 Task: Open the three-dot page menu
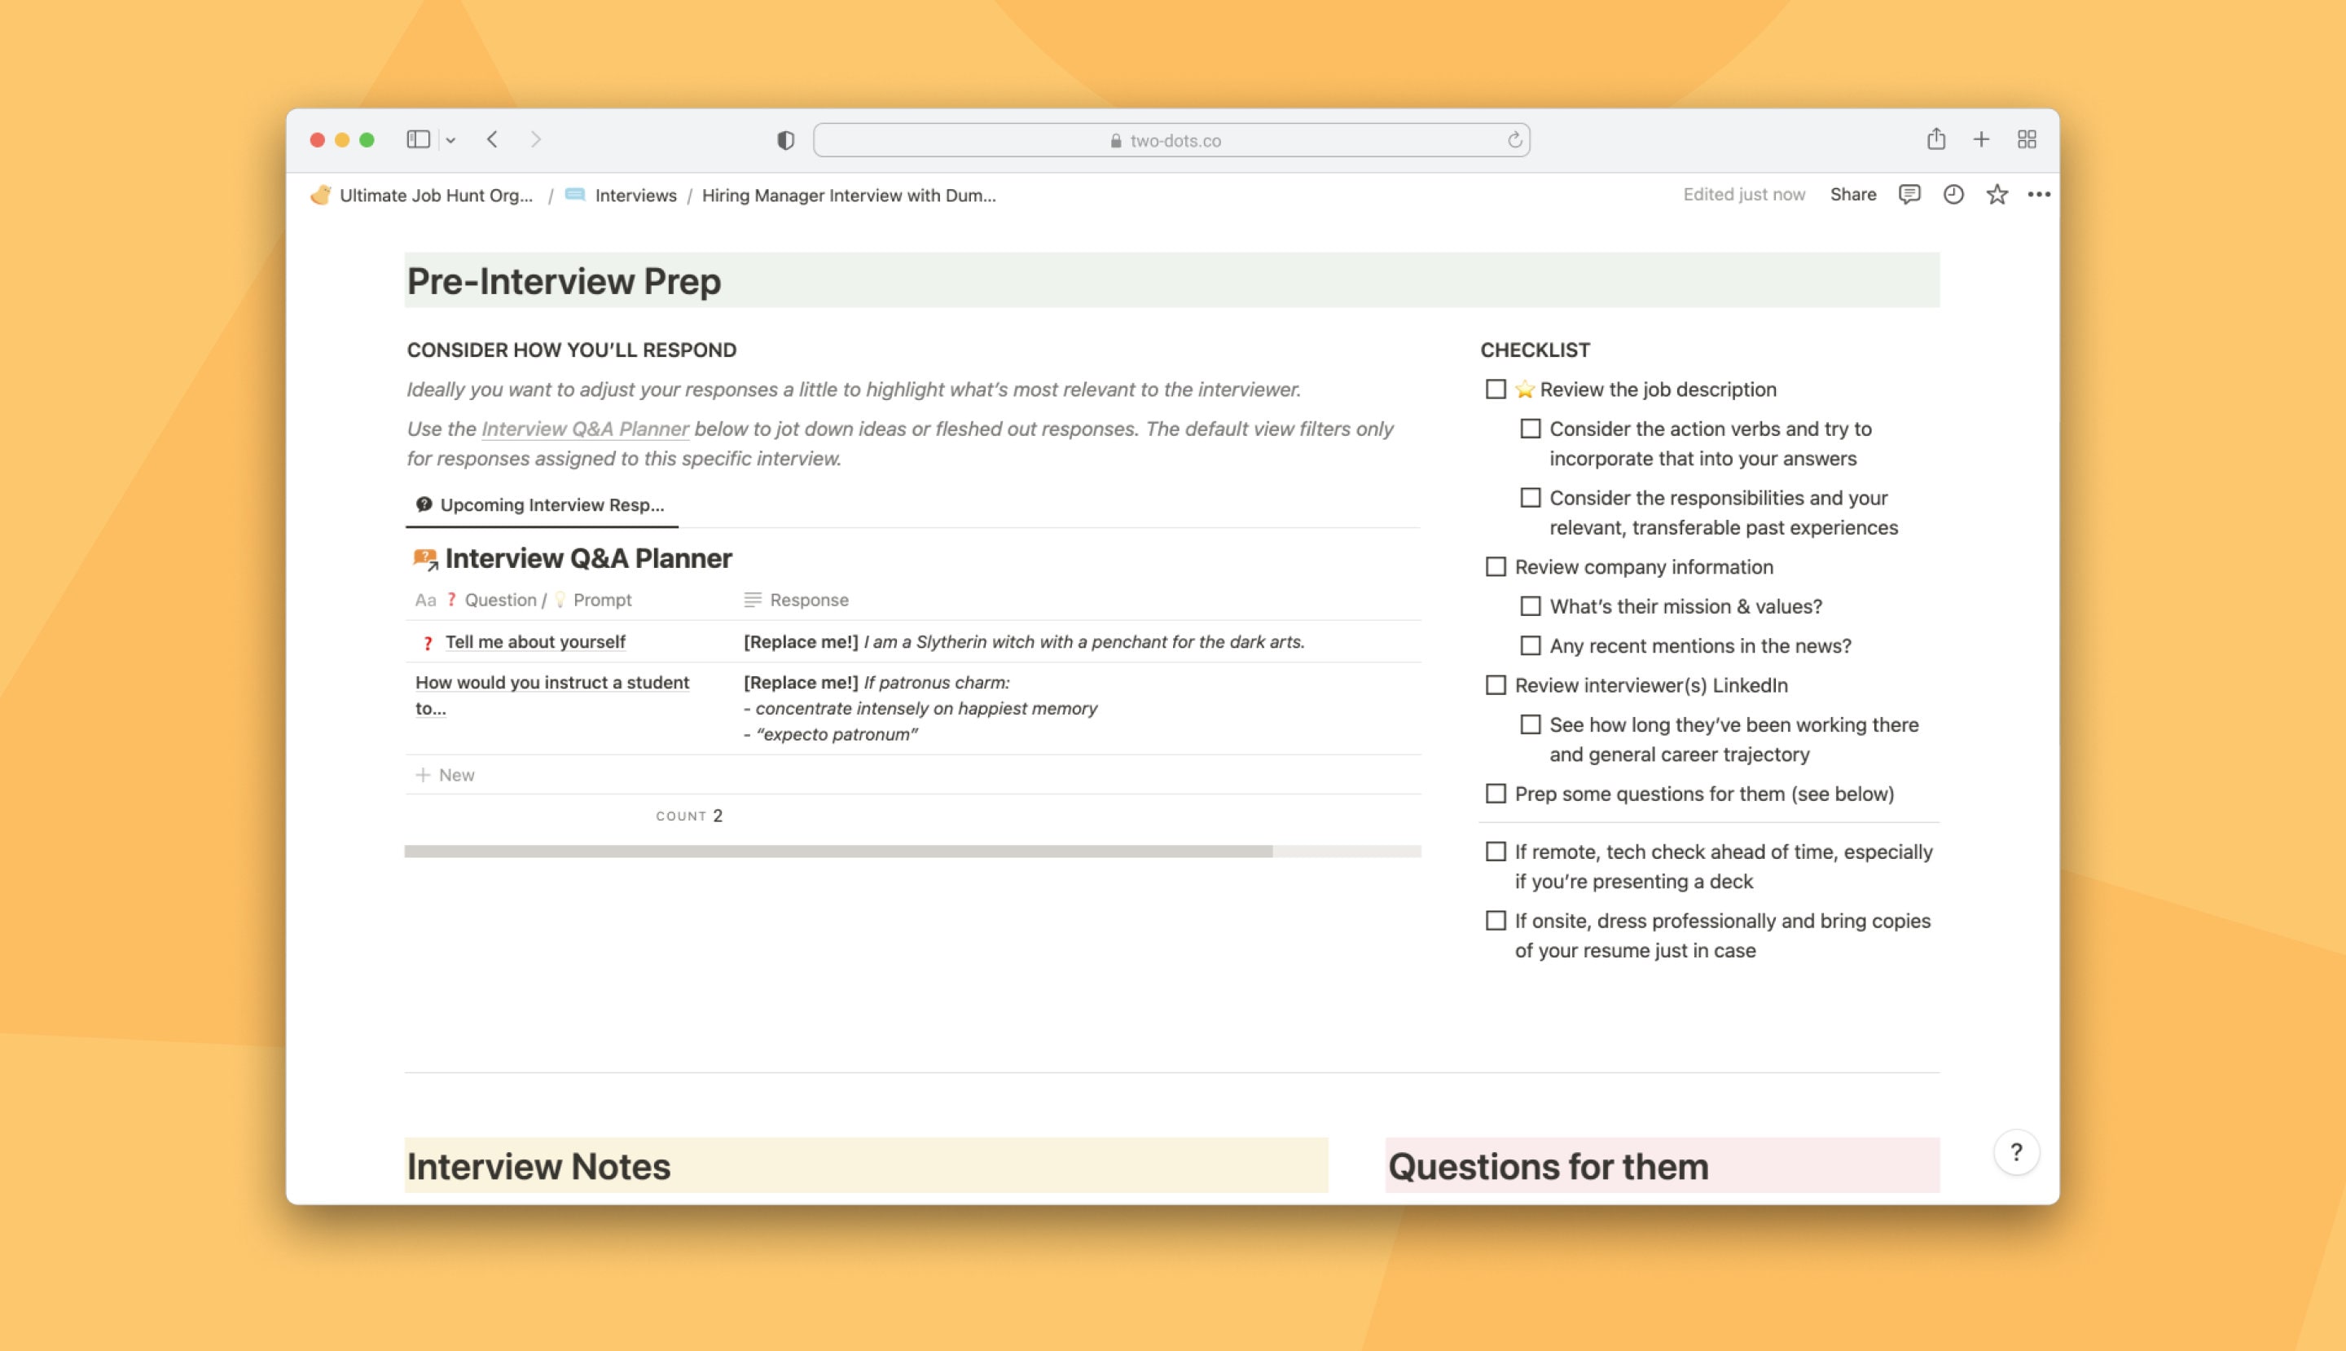(2039, 194)
